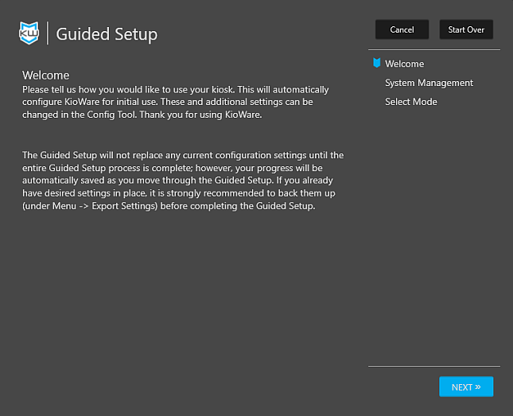Select the Welcome step in sidebar
The image size is (513, 416).
[404, 64]
